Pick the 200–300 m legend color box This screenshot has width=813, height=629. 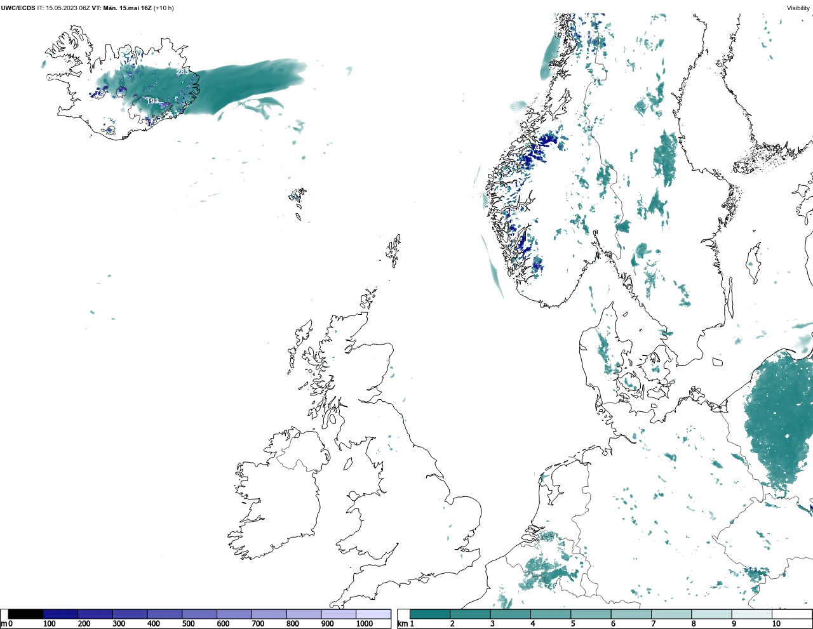pyautogui.click(x=95, y=614)
